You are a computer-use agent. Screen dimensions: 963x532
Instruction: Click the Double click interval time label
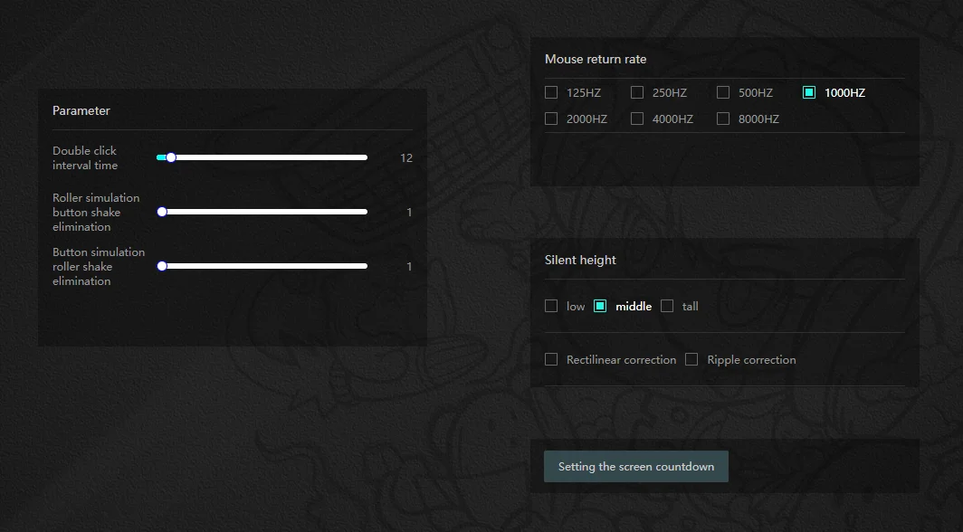point(85,157)
